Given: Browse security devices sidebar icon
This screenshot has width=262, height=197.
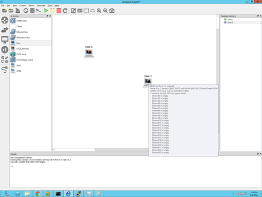Looking at the screenshot, I should tap(5, 50).
